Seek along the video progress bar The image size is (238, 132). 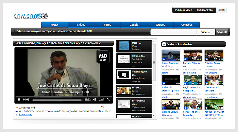[57, 100]
